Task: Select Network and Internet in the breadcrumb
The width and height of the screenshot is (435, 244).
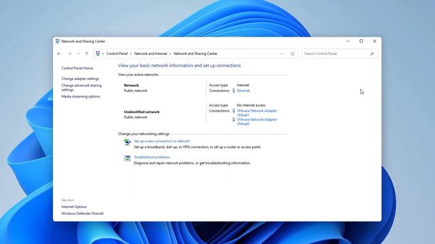Action: click(x=151, y=54)
